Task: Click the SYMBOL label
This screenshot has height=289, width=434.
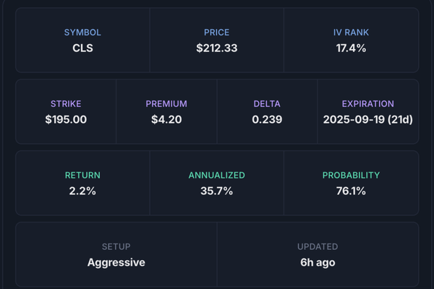Action: point(82,33)
